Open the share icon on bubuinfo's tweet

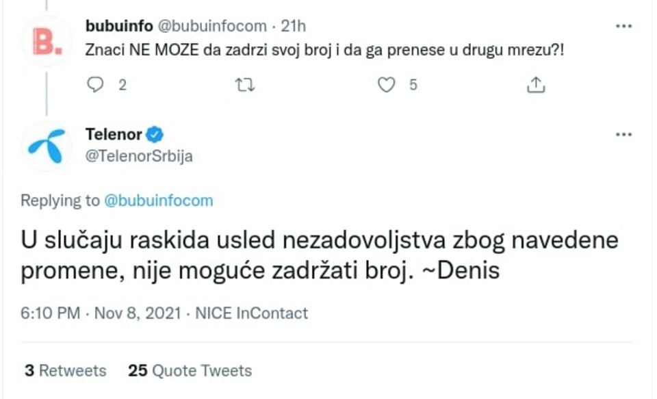coord(535,86)
